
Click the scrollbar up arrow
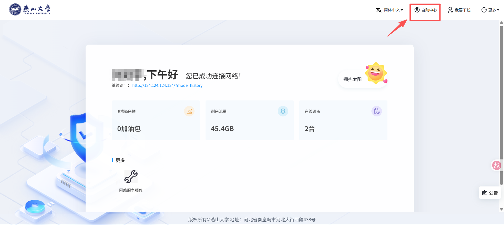pyautogui.click(x=501, y=23)
